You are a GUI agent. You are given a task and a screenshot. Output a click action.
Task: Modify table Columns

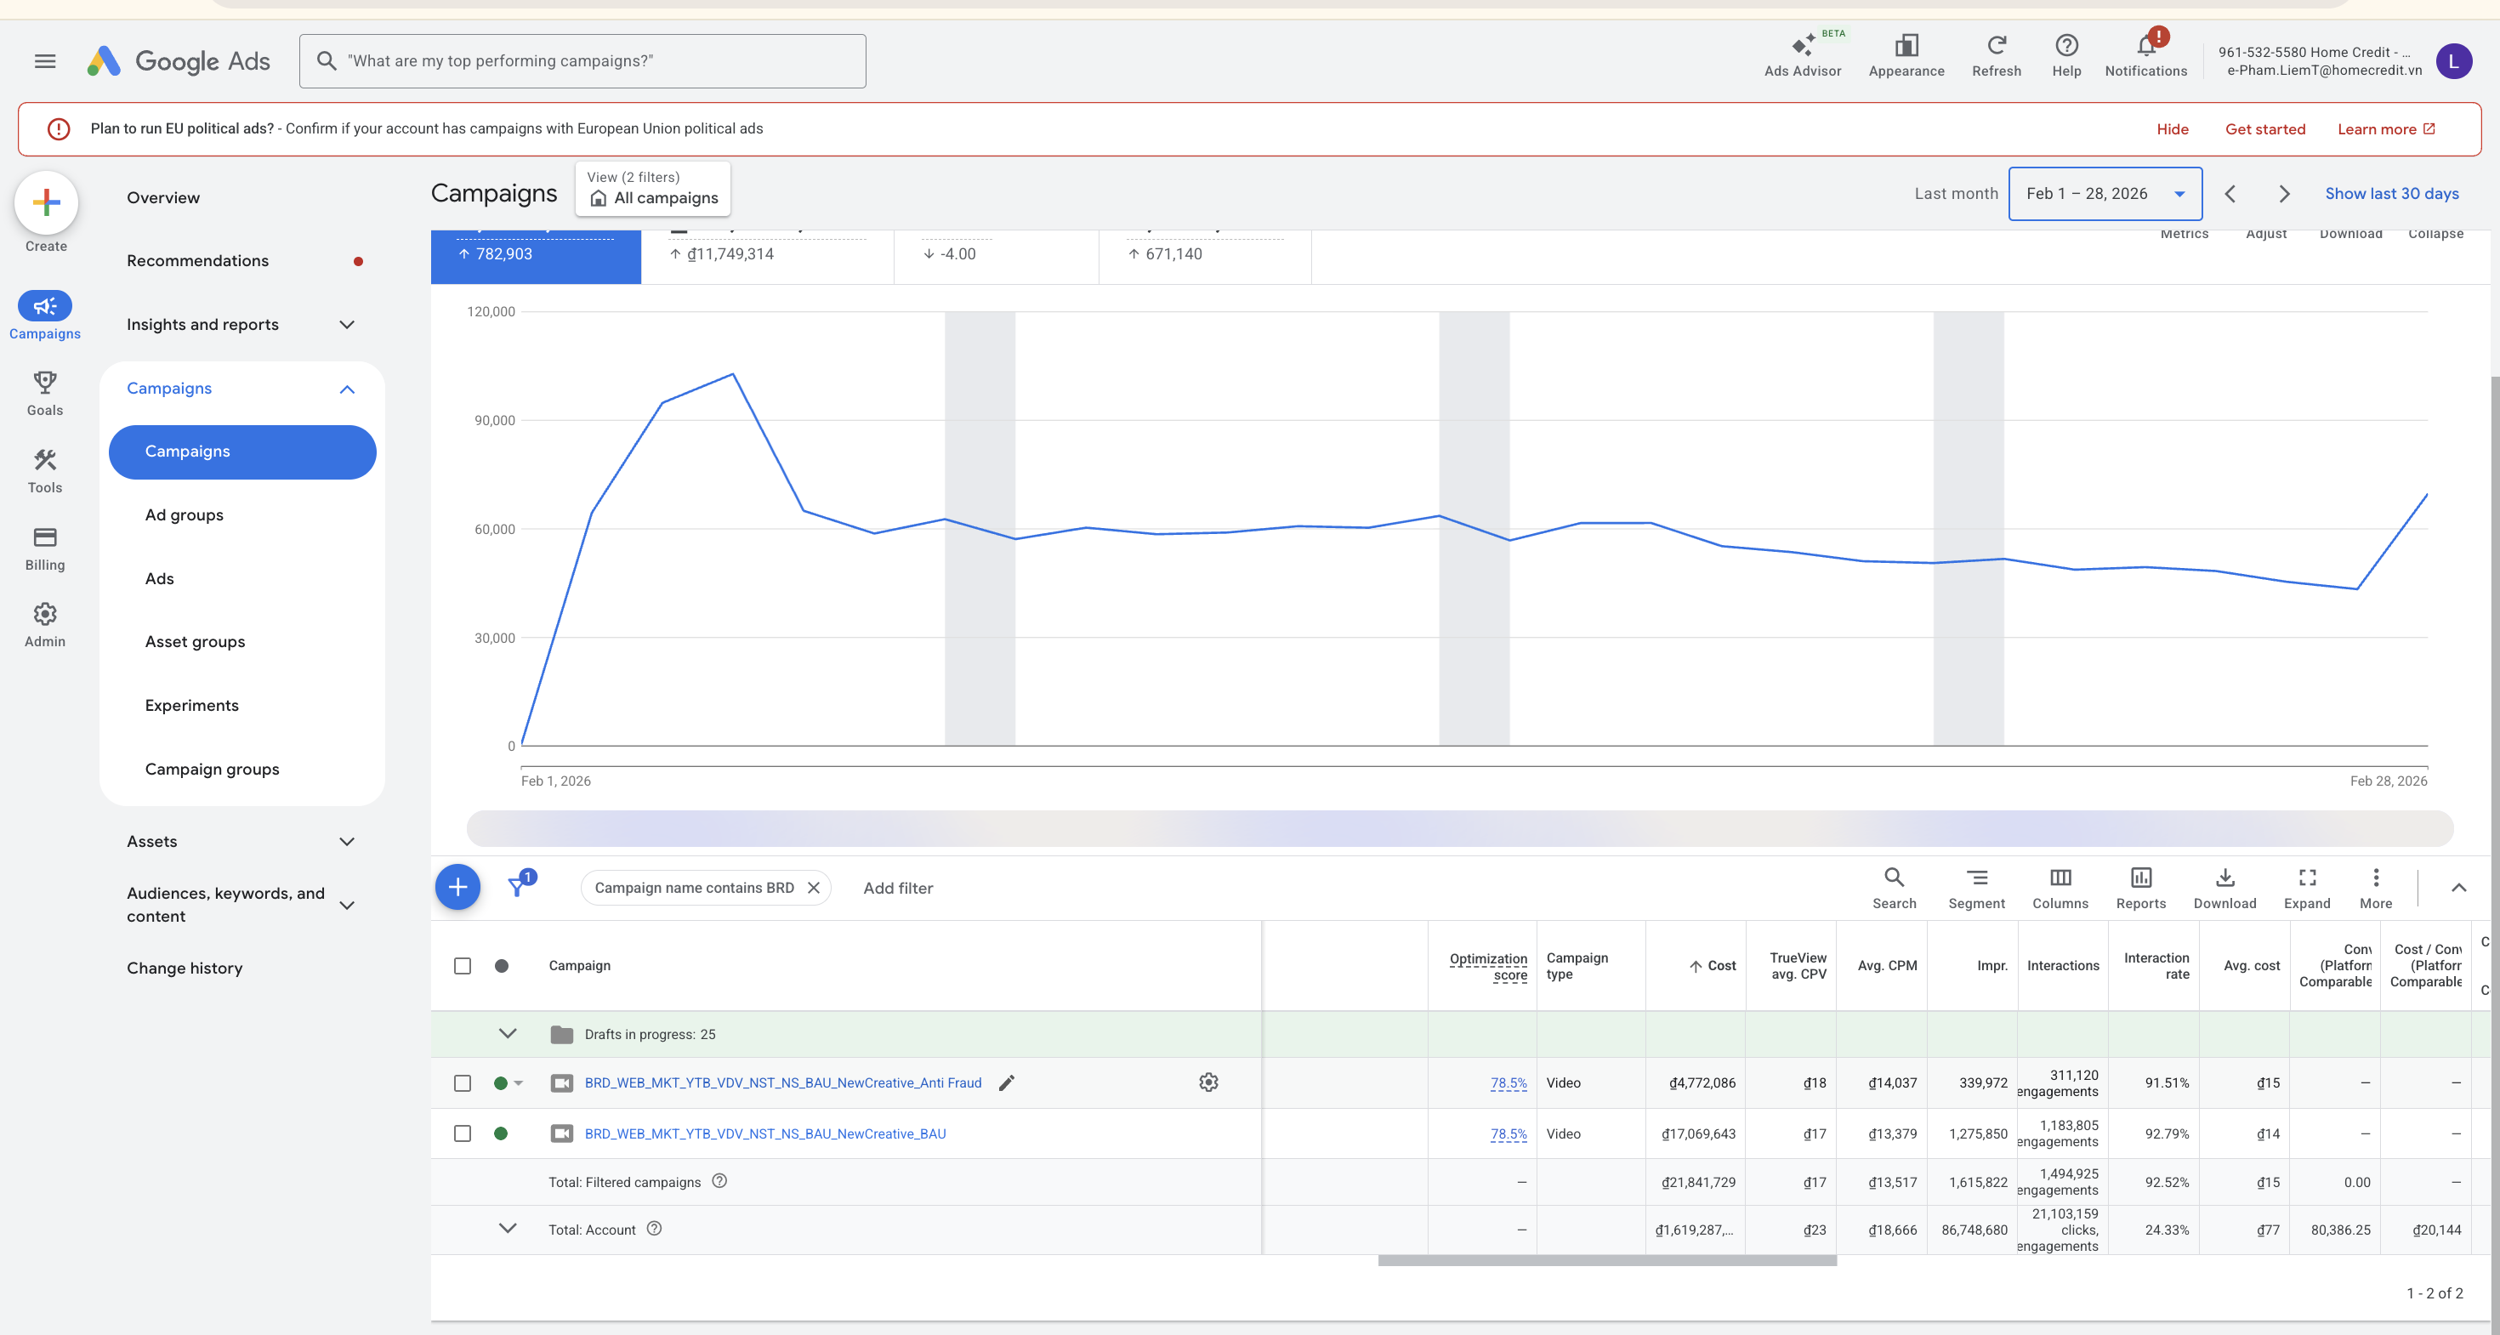pyautogui.click(x=2060, y=888)
